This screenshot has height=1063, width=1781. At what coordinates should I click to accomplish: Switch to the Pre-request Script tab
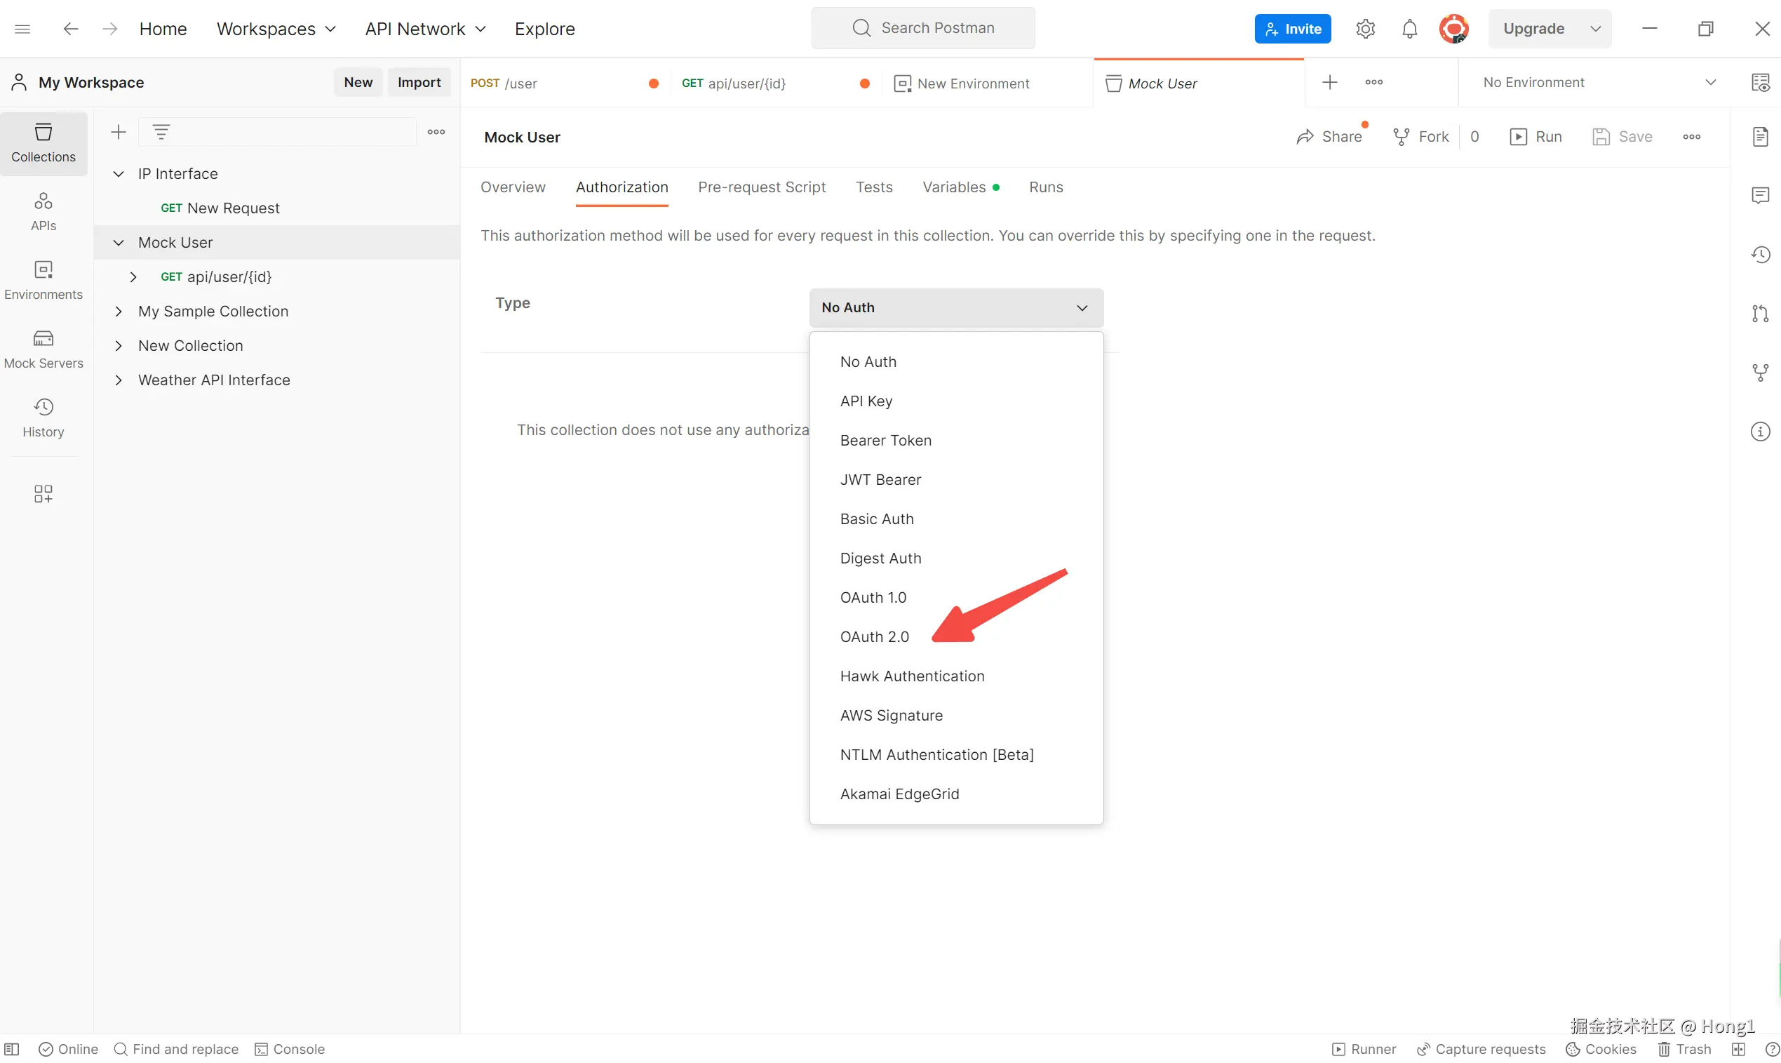tap(761, 187)
